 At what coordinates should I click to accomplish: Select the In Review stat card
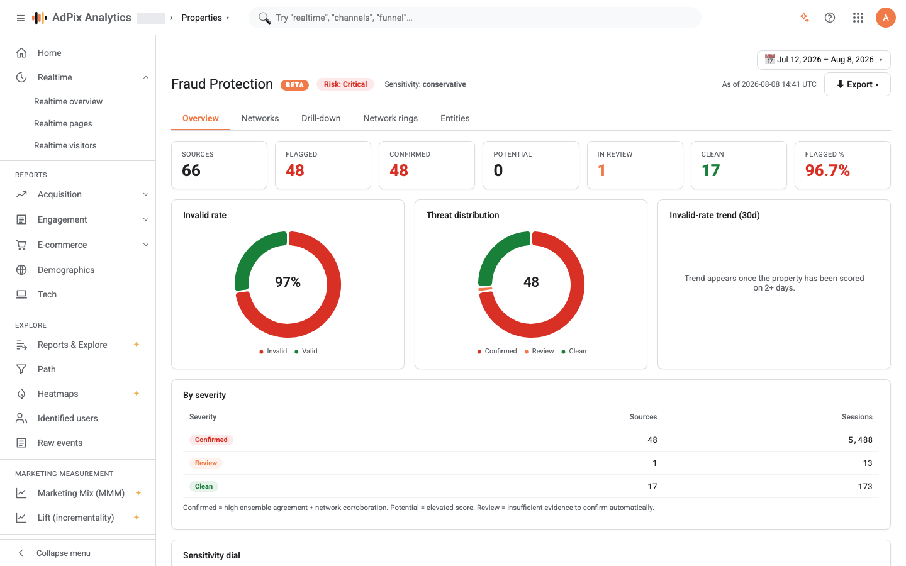click(x=635, y=165)
